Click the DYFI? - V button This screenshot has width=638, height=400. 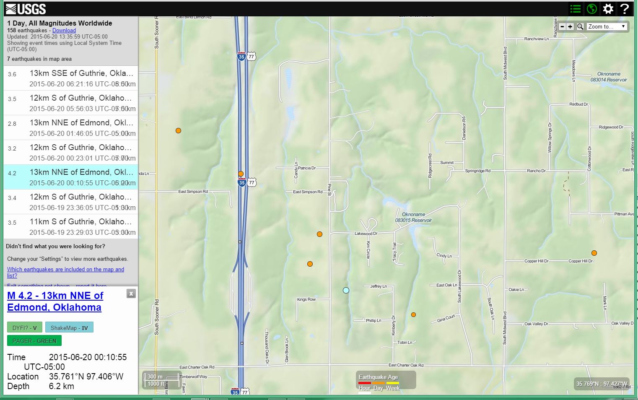point(25,328)
